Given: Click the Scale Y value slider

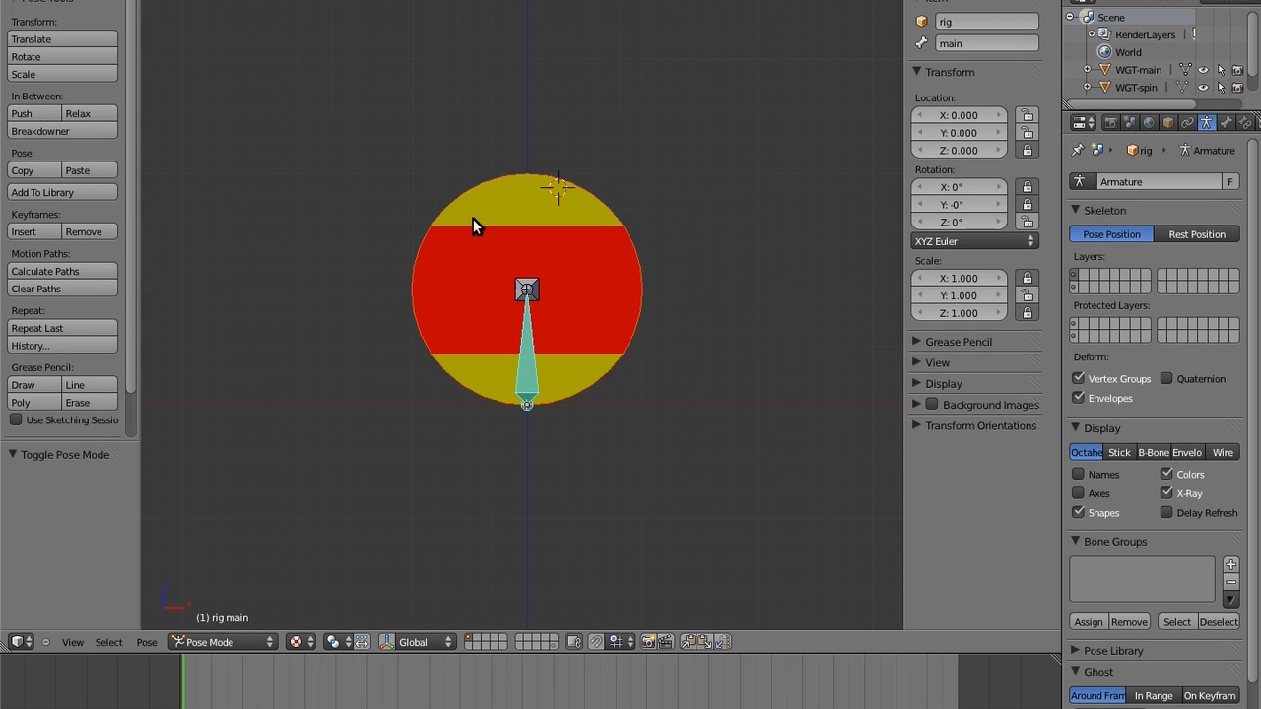Looking at the screenshot, I should point(959,295).
